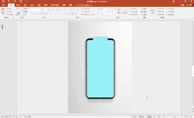194x118 pixels.
Task: Open the slide Layout (版式) dropdown
Action: point(25,9)
